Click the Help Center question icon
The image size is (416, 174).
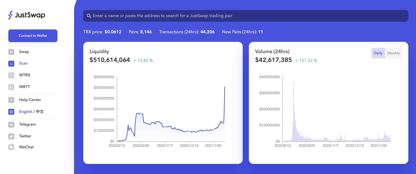tap(11, 100)
